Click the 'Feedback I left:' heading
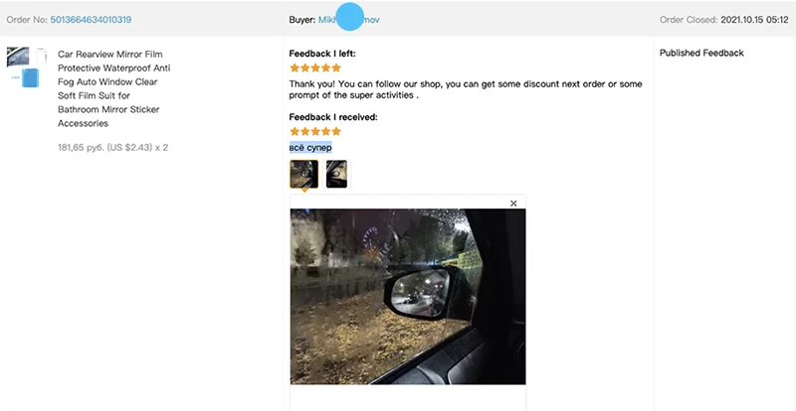Screen dimensions: 796x411 pyautogui.click(x=322, y=54)
